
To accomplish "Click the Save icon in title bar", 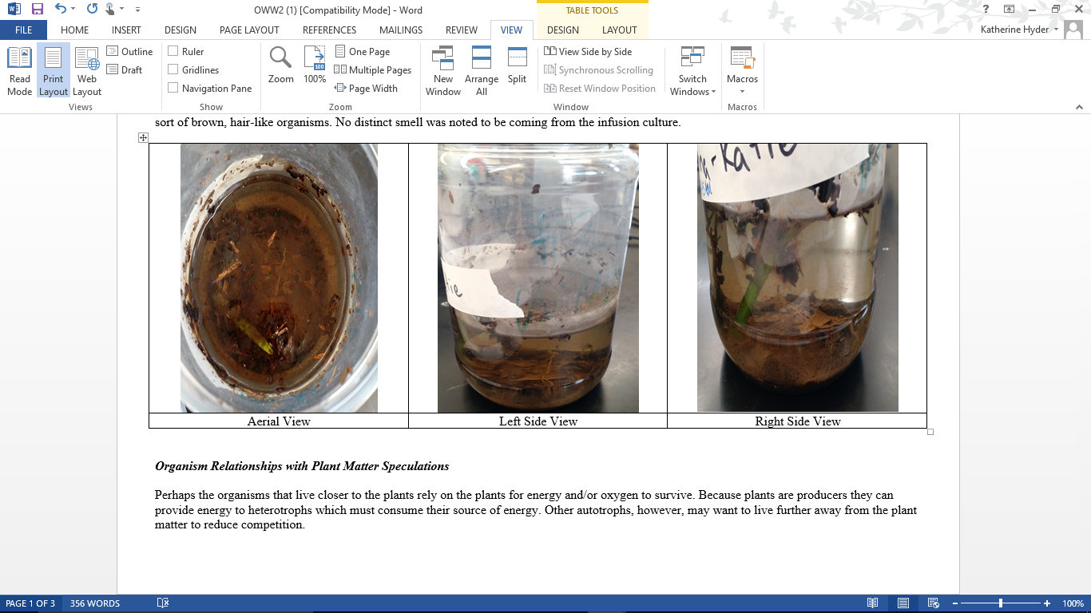I will click(38, 10).
